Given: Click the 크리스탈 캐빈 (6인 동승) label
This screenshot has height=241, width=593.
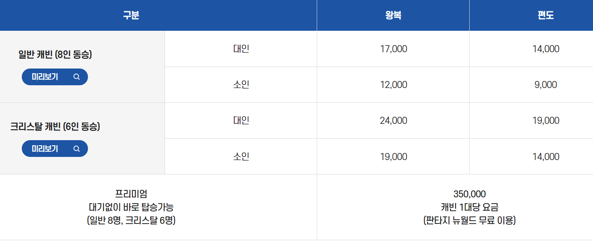Looking at the screenshot, I should pos(54,127).
